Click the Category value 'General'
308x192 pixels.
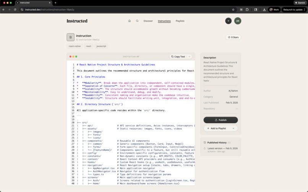coord(234,97)
